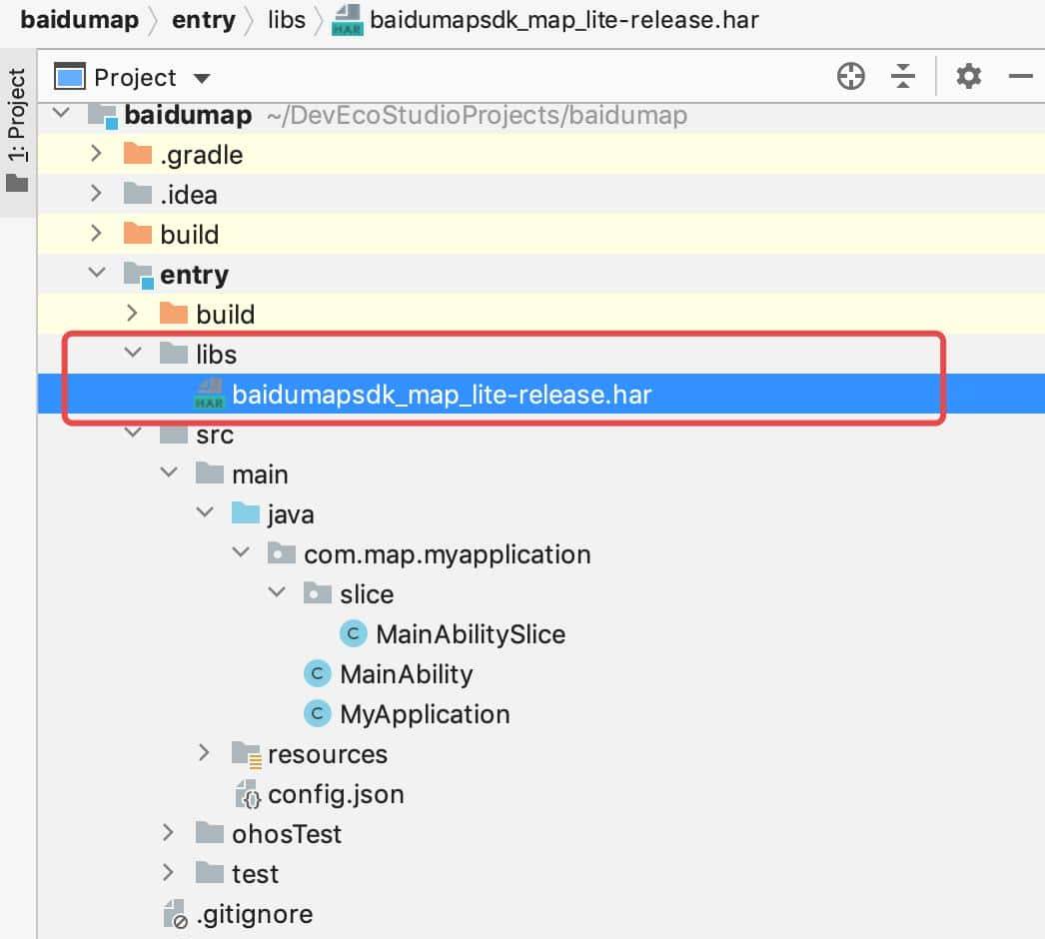Image resolution: width=1045 pixels, height=939 pixels.
Task: Collapse the baidumap root project node
Action: 61,112
